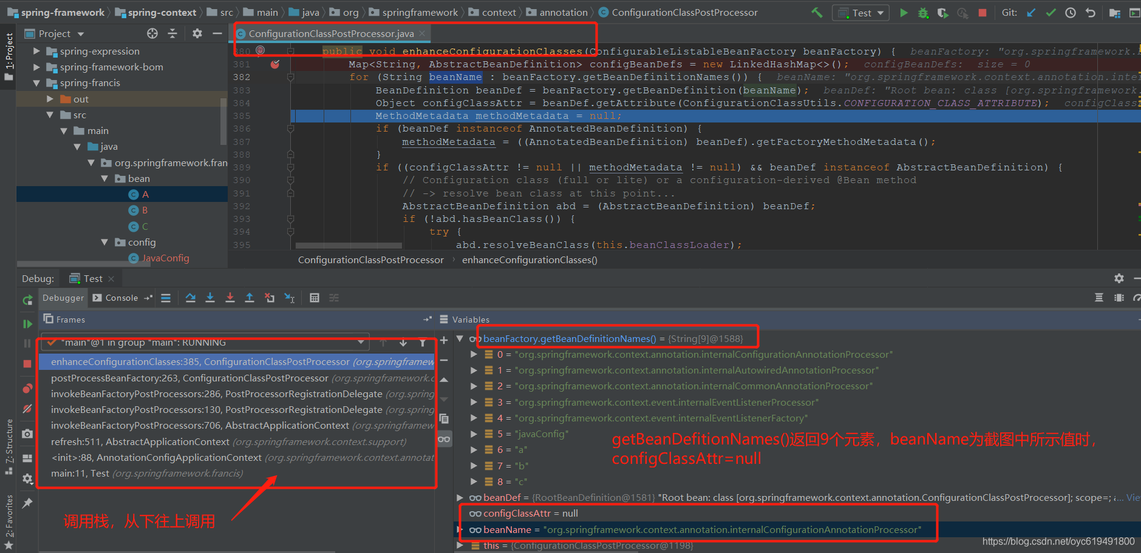Viewport: 1141px width, 553px height.
Task: Toggle the 7: Structure tool window
Action: (x=9, y=447)
